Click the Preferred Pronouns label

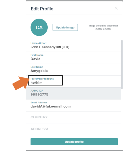coord(42,79)
